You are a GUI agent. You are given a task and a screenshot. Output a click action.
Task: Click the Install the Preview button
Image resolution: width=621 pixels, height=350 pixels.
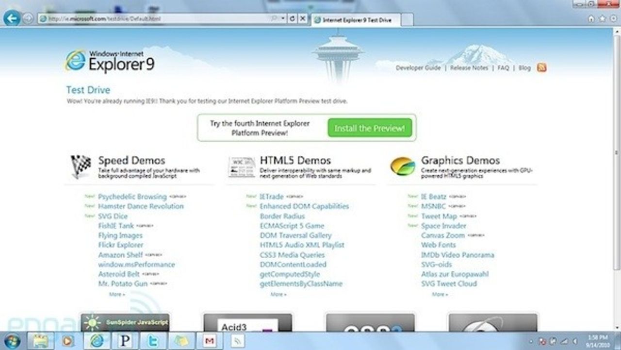click(370, 128)
